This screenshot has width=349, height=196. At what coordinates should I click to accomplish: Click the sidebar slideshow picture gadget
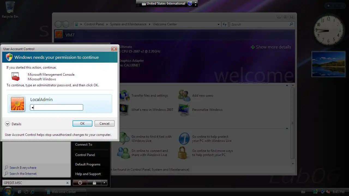[328, 64]
